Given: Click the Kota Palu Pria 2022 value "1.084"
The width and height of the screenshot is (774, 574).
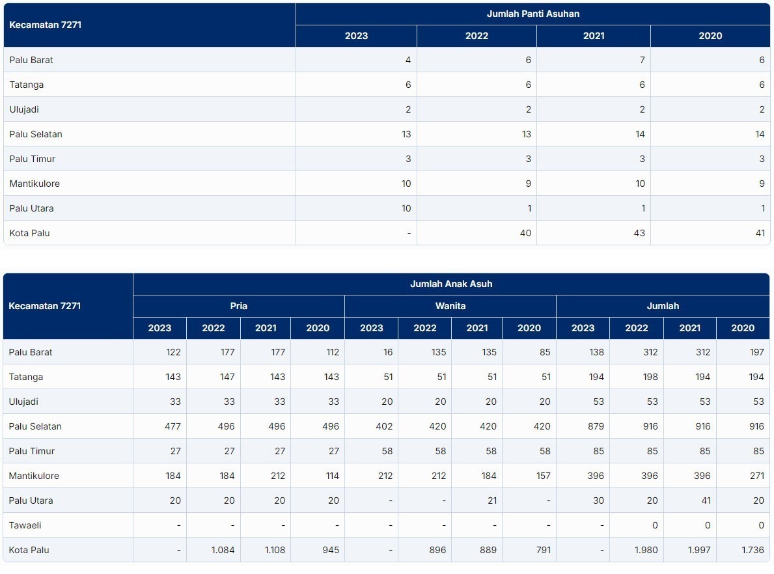Looking at the screenshot, I should click(223, 551).
